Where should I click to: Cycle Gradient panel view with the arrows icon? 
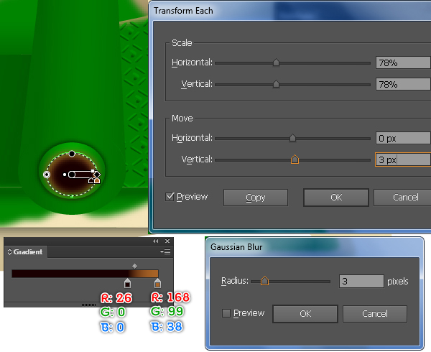coord(9,251)
